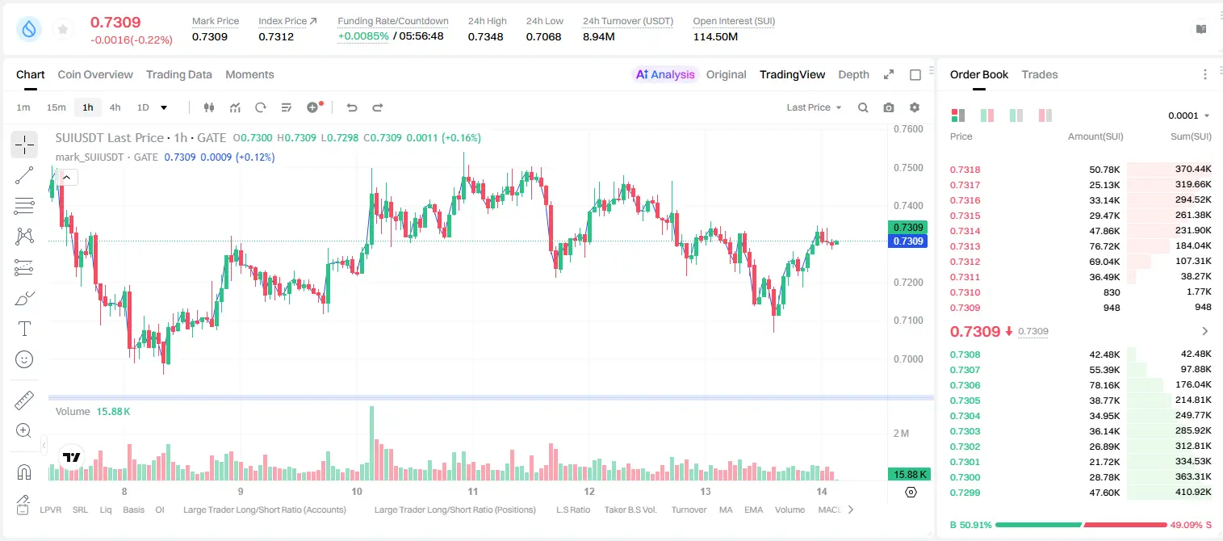Open chart settings gear icon
Viewport: 1223px width, 541px height.
[915, 107]
